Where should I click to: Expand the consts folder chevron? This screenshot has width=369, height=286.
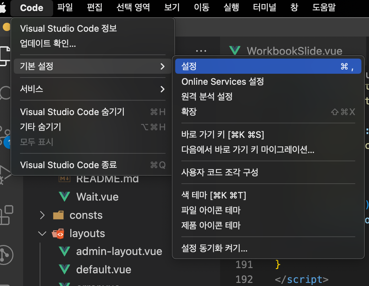[x=42, y=215]
